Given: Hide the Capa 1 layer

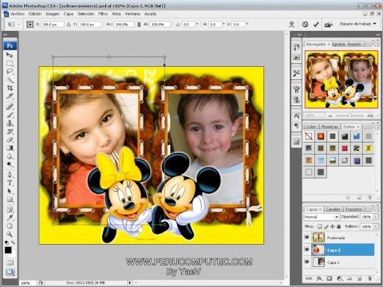Looking at the screenshot, I should point(307,262).
